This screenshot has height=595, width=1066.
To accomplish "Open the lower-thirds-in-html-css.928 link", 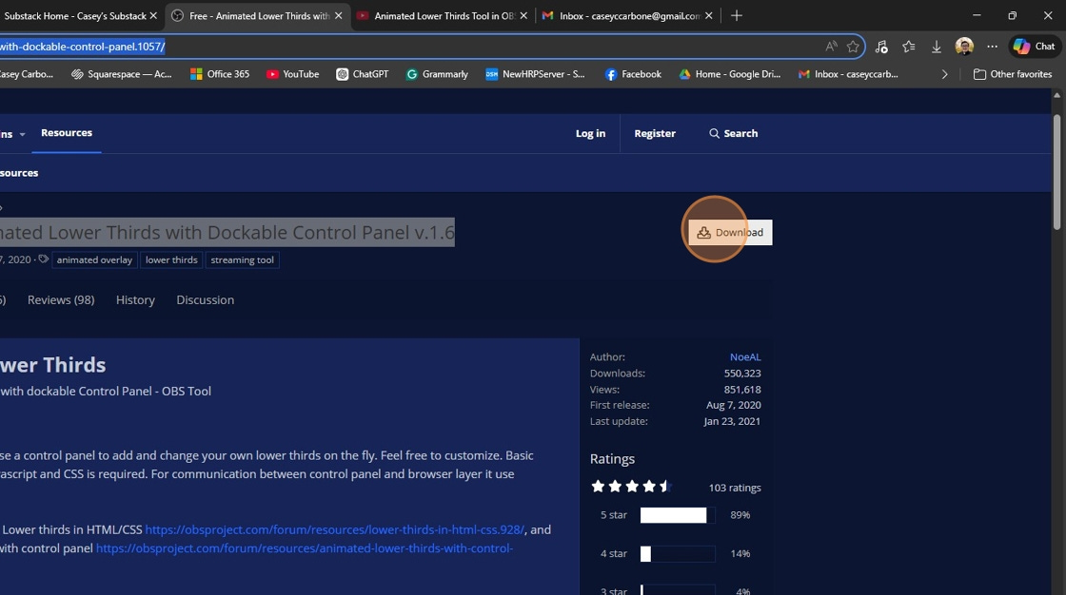I will [334, 529].
